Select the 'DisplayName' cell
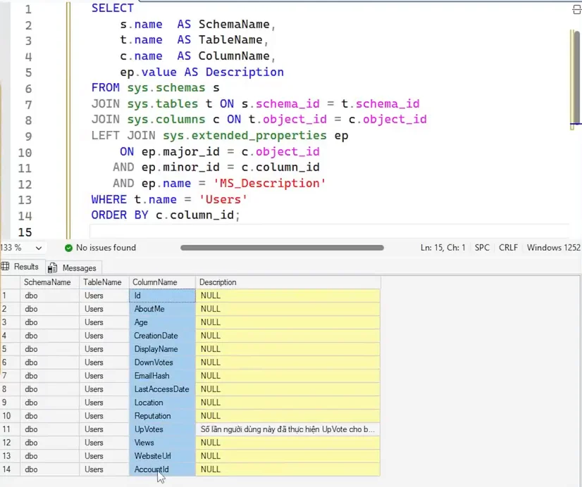The height and width of the screenshot is (487, 582). 162,349
